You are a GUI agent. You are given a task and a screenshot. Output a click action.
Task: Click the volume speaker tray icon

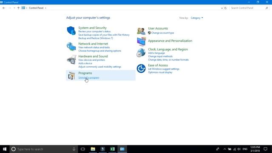click(239, 149)
